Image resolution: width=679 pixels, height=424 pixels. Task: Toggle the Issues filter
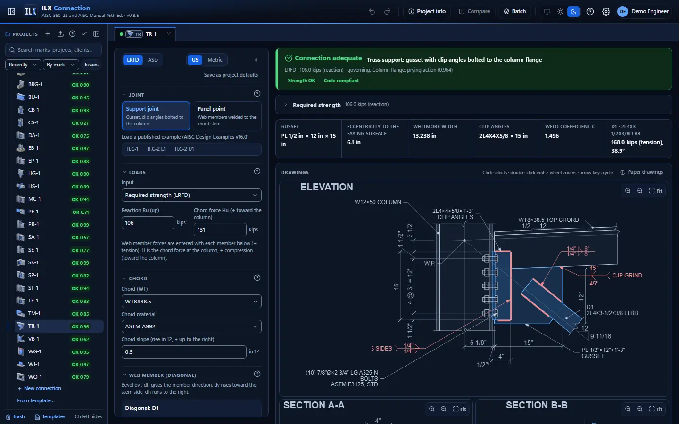click(91, 65)
